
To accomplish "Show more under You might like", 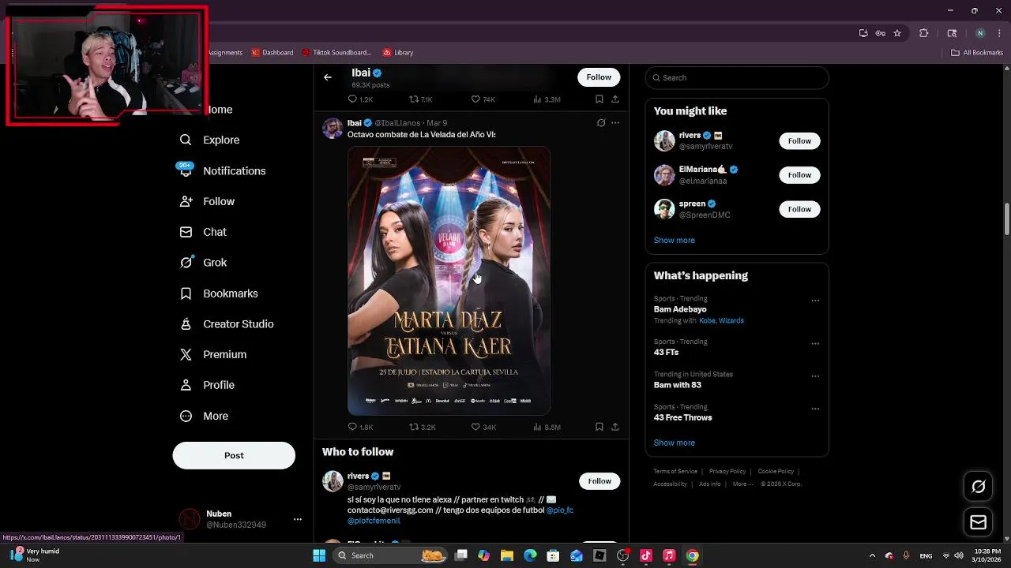I will point(675,240).
